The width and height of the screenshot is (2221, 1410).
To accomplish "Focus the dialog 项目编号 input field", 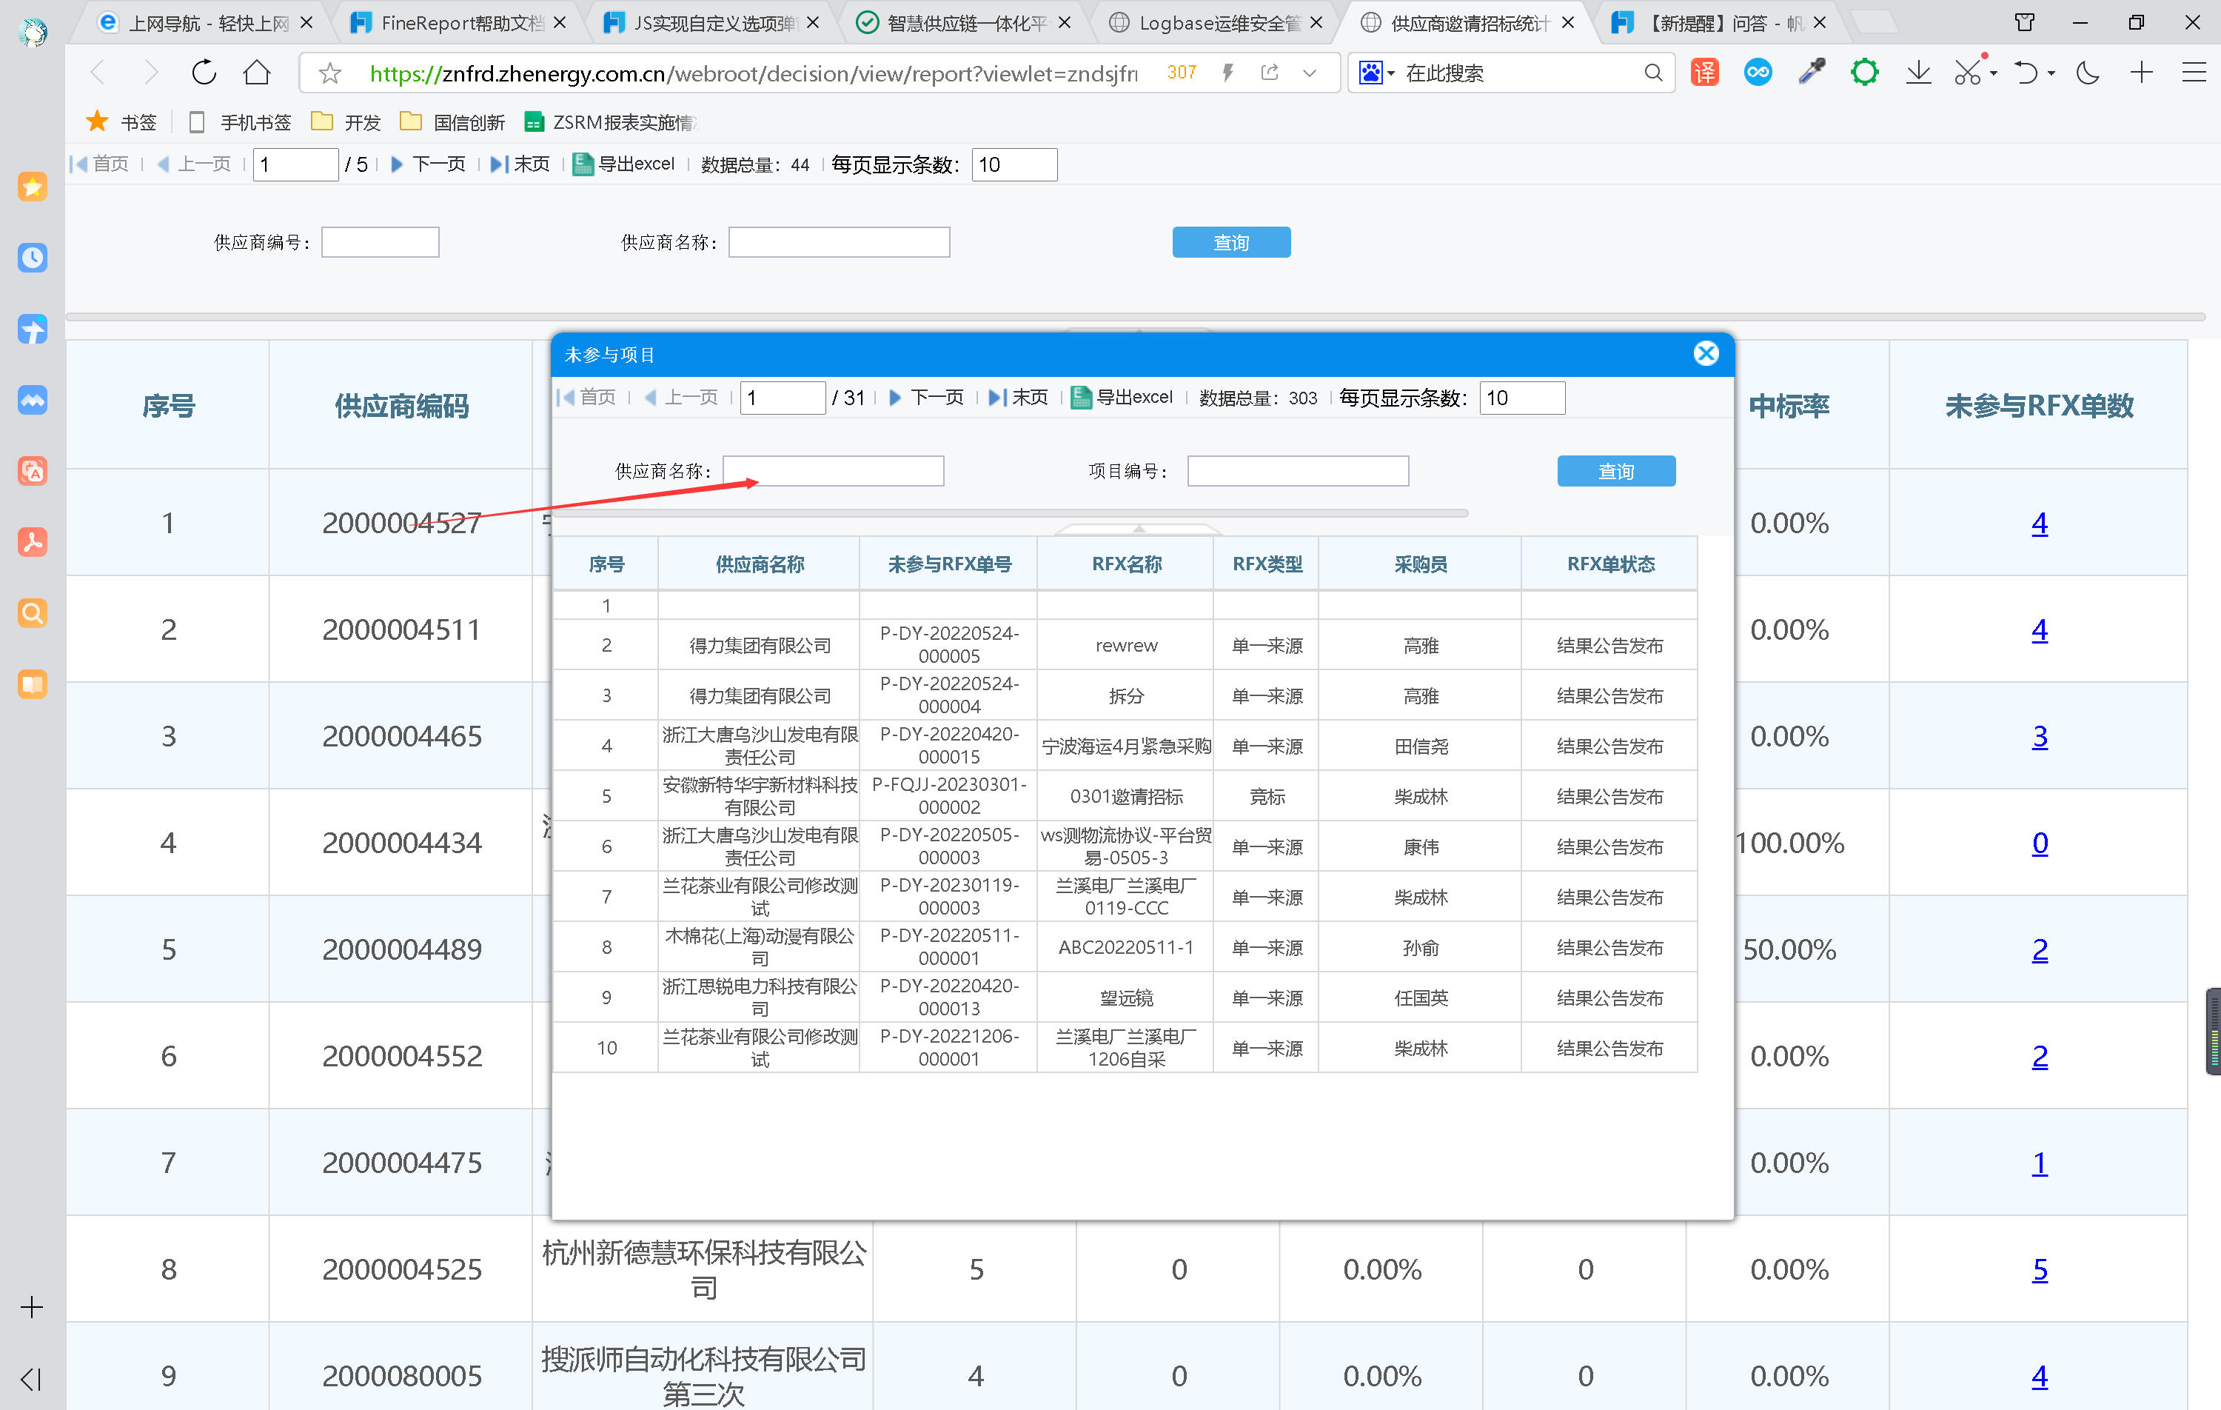I will 1298,470.
